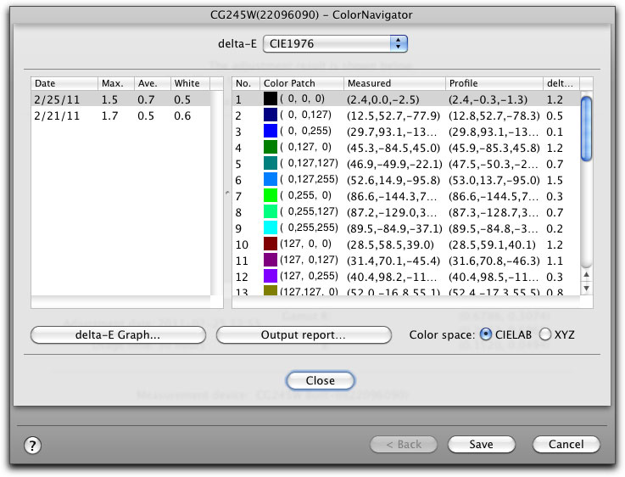The height and width of the screenshot is (477, 625).
Task: Click profile value (31.6,70.8,-46.3)
Action: pyautogui.click(x=494, y=261)
